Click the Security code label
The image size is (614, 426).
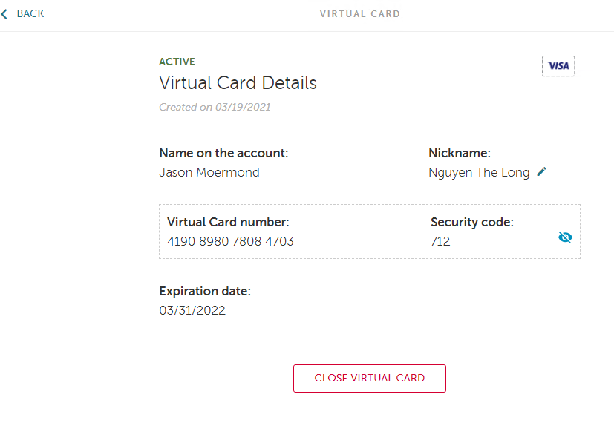click(x=472, y=222)
